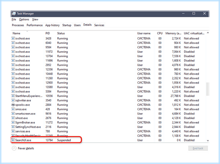Click the services.exe process icon

pos(13,131)
